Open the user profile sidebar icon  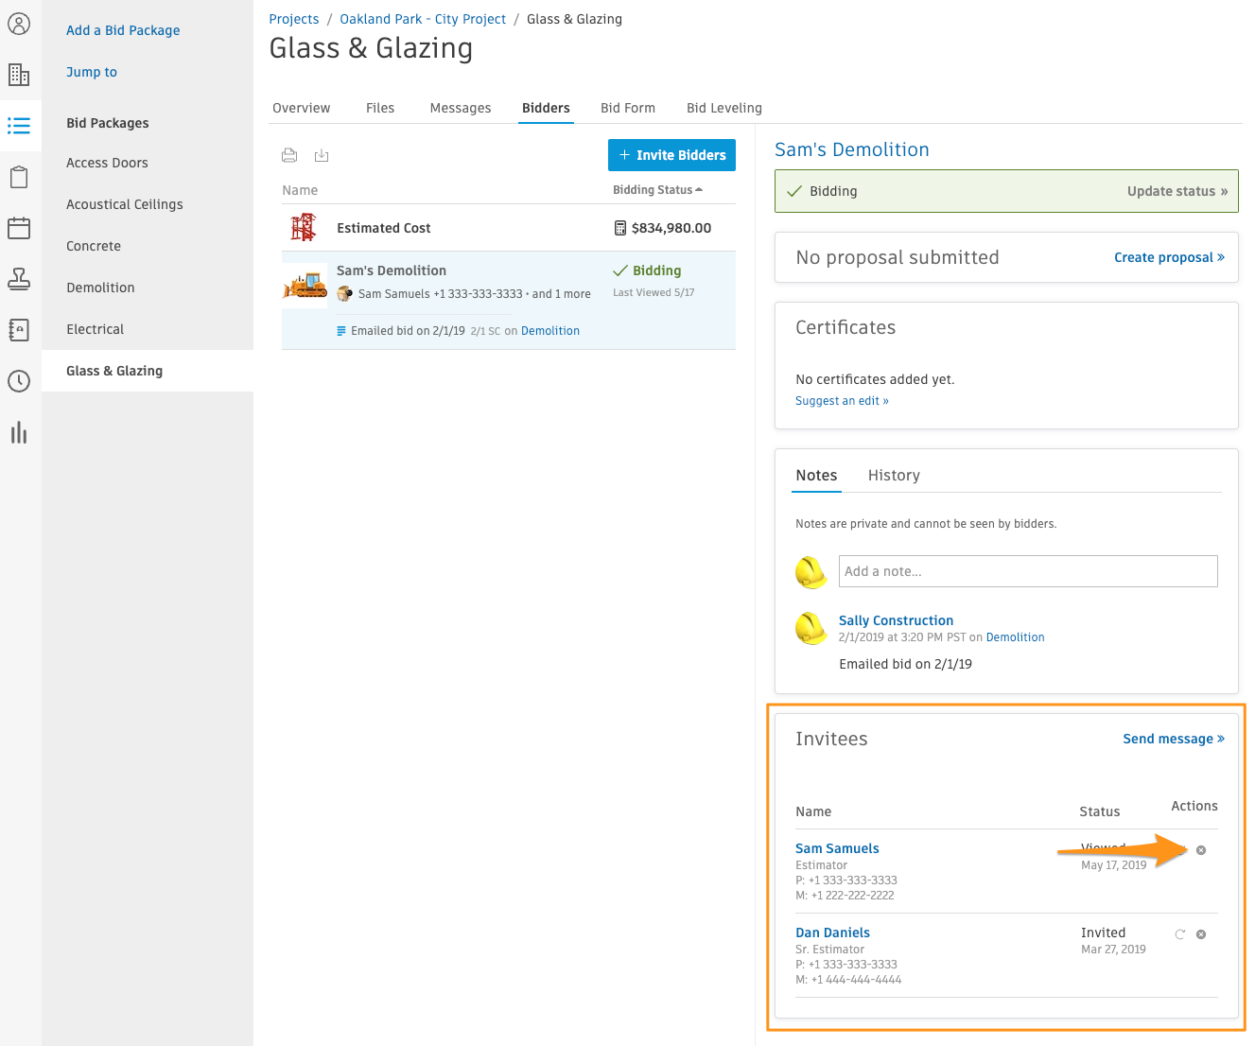pos(19,24)
